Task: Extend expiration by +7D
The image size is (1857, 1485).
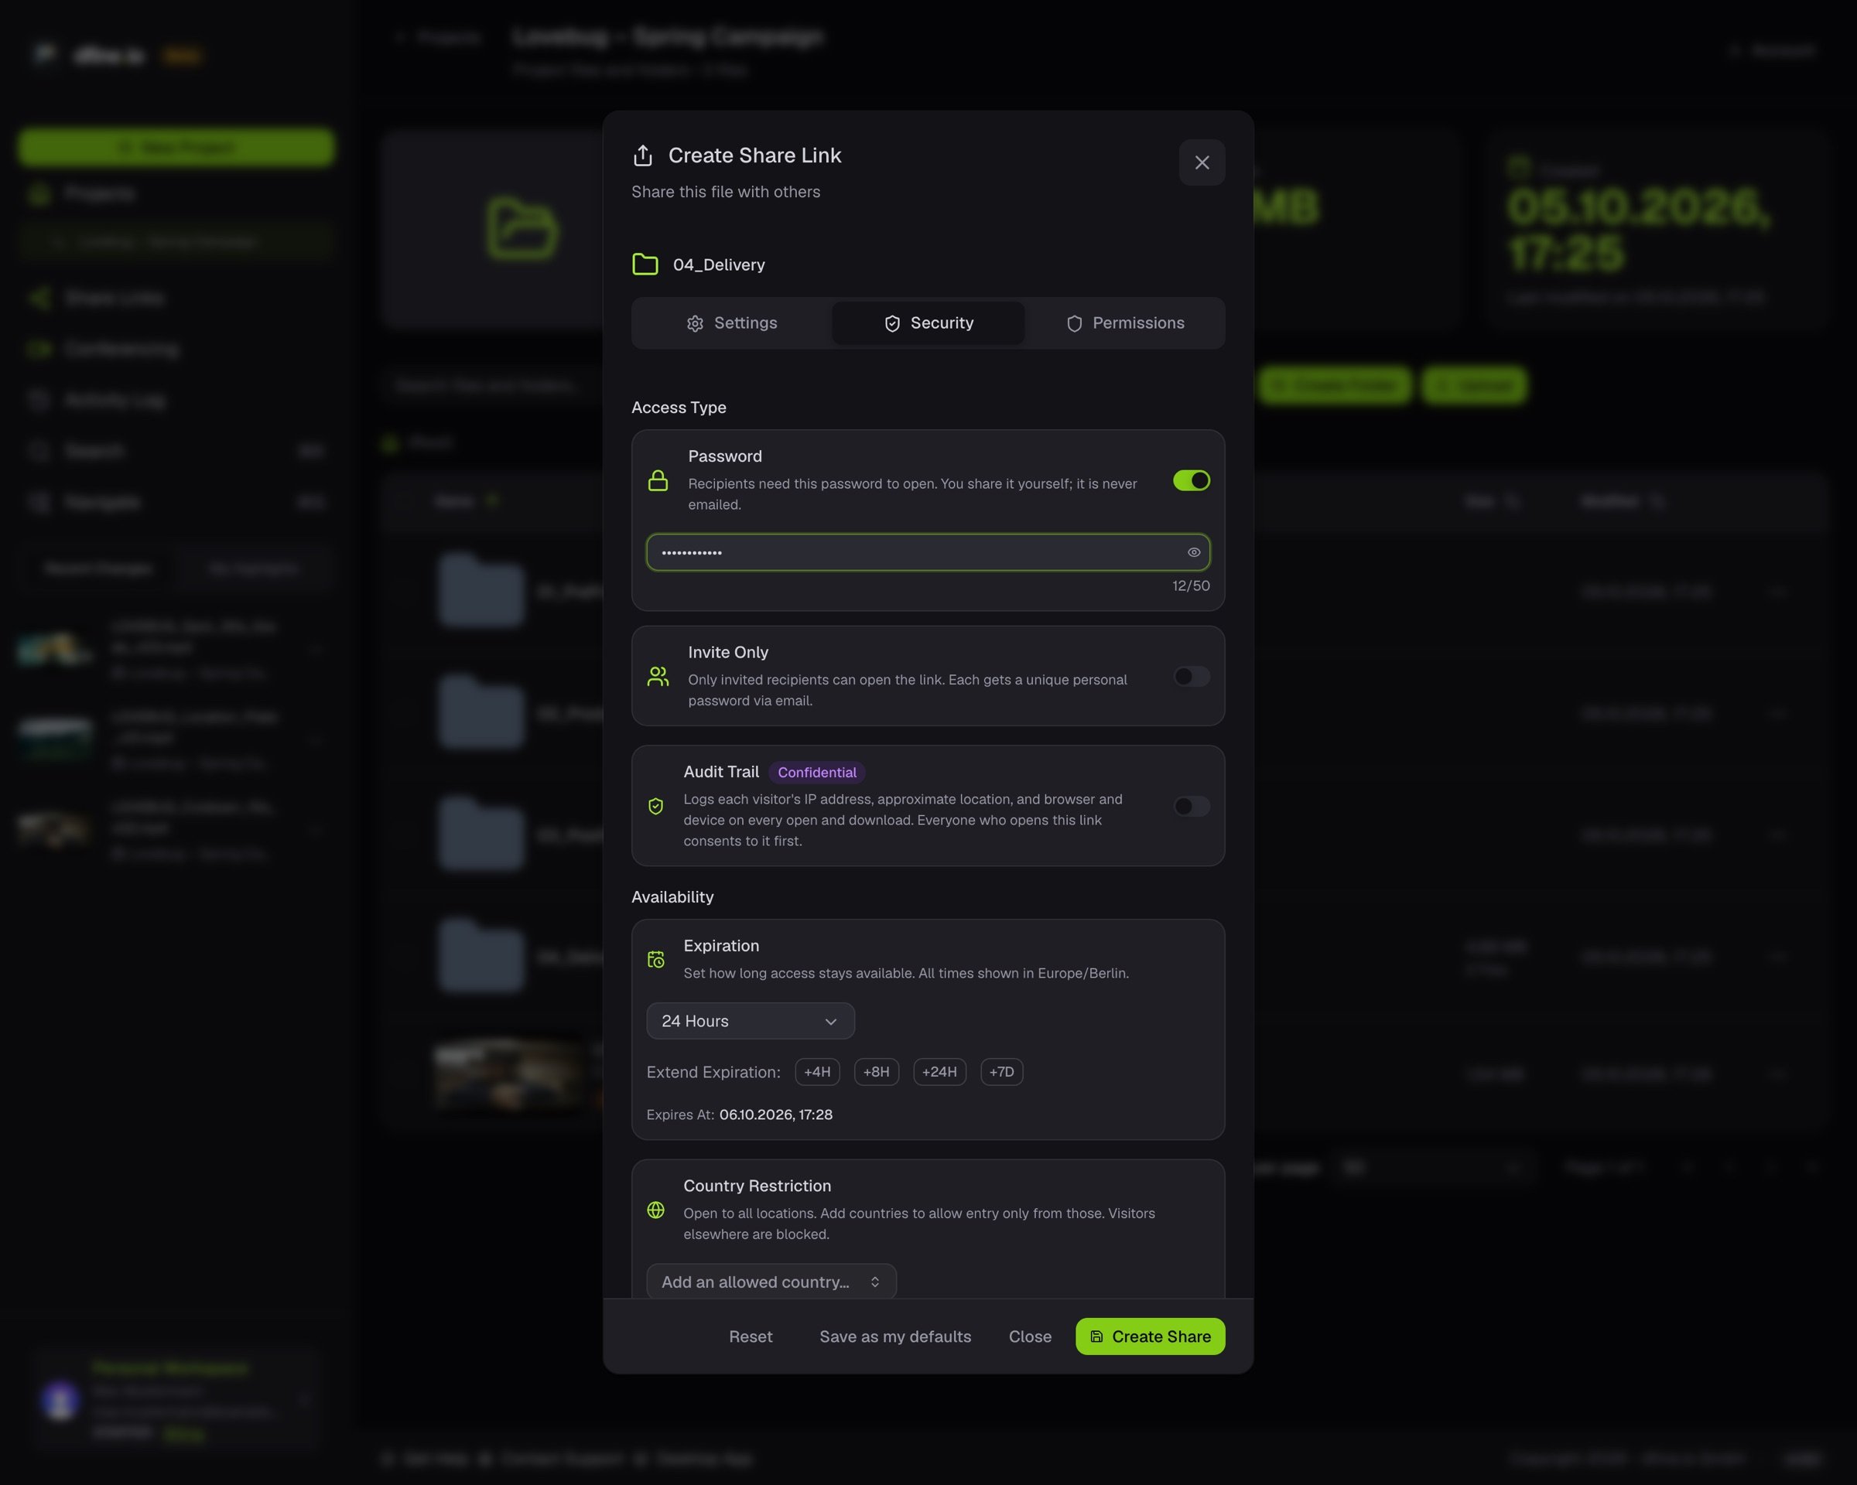Action: (x=1001, y=1072)
